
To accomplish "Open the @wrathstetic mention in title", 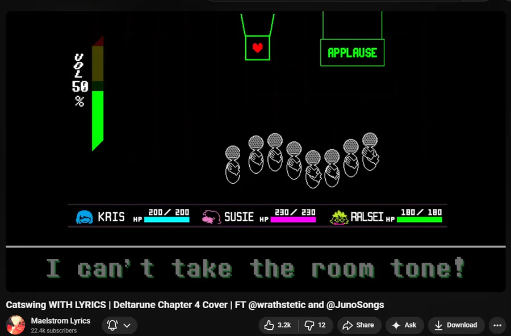I will (x=277, y=305).
